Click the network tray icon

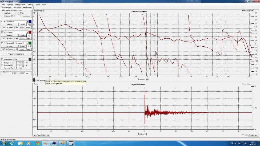point(242,143)
